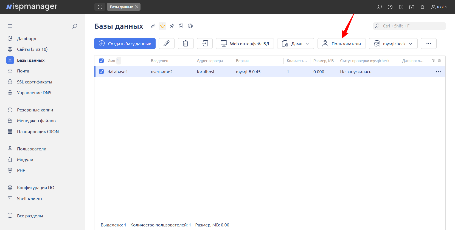Open Почта in the sidebar
Viewport: 455px width, 230px height.
(23, 71)
